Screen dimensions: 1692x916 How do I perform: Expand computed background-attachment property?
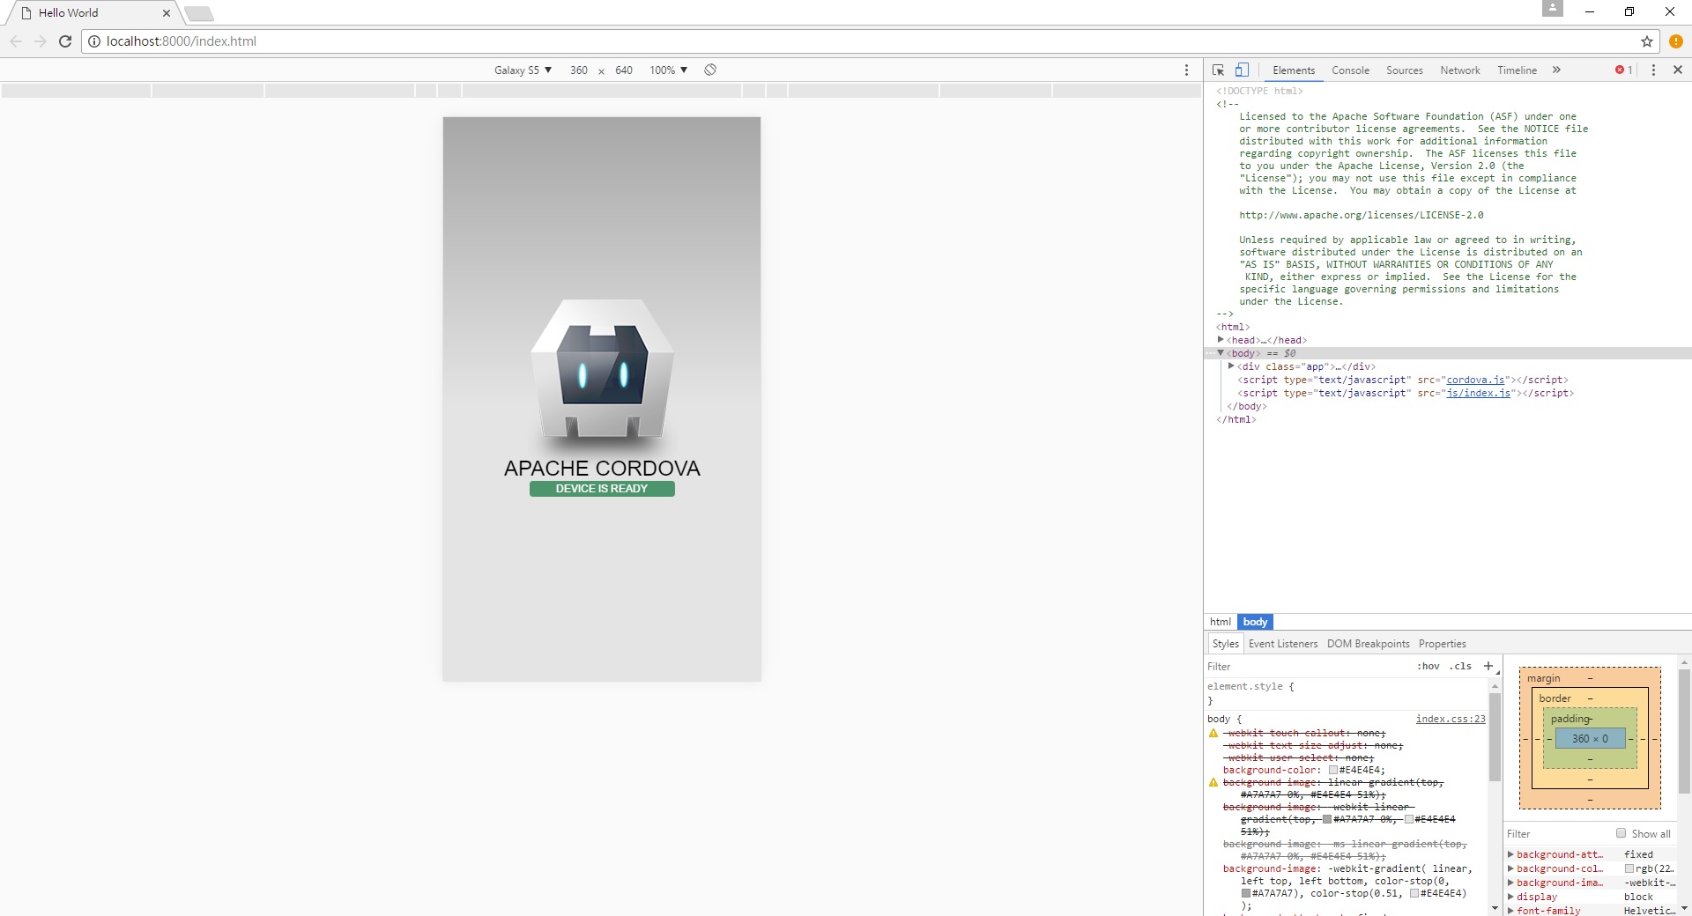1510,854
